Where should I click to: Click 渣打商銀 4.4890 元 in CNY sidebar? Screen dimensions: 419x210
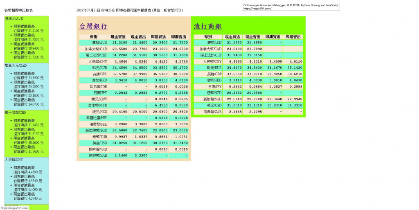(x=28, y=172)
